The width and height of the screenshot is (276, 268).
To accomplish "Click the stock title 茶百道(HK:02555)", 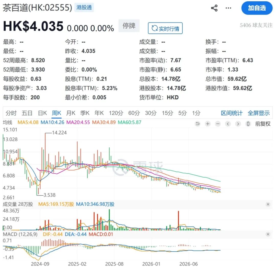I will click(x=38, y=8).
